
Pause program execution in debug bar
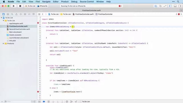[49, 102]
